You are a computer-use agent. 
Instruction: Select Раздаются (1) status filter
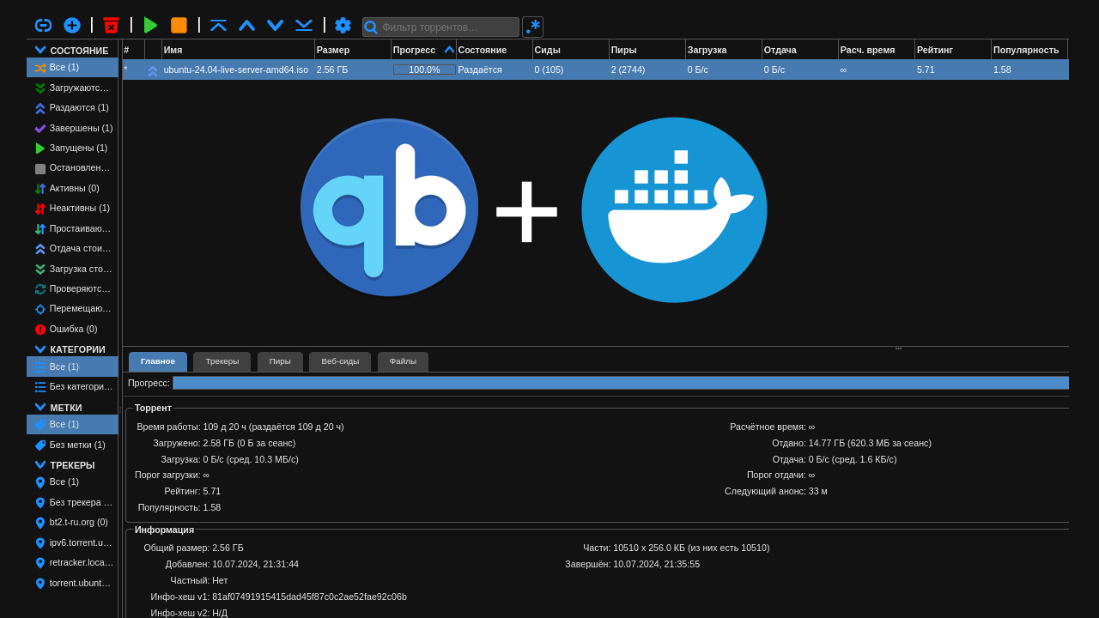(x=72, y=107)
